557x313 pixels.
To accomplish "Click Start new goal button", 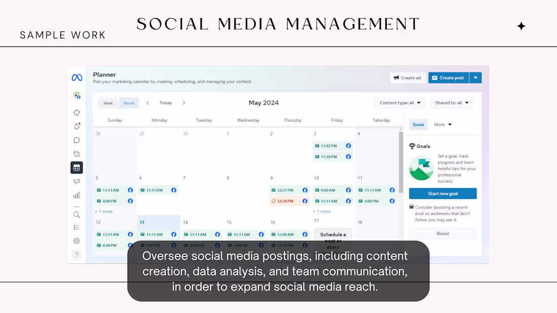I will pos(443,193).
